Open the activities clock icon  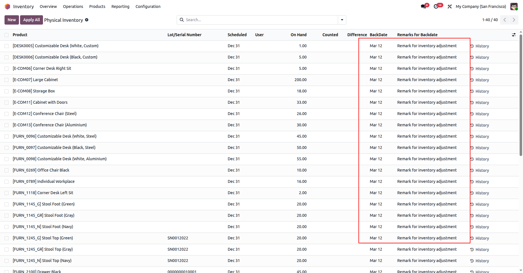436,6
